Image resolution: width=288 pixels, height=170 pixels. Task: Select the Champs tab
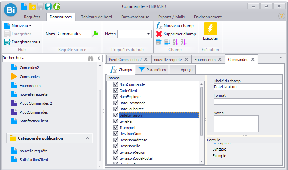[x=121, y=70]
